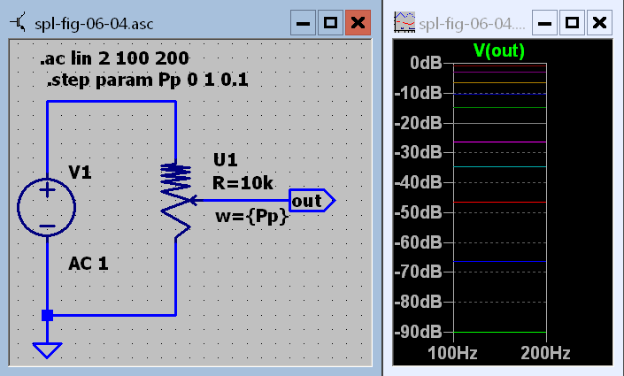This screenshot has height=376, width=624.
Task: Click the V(out) trace label
Action: (x=500, y=50)
